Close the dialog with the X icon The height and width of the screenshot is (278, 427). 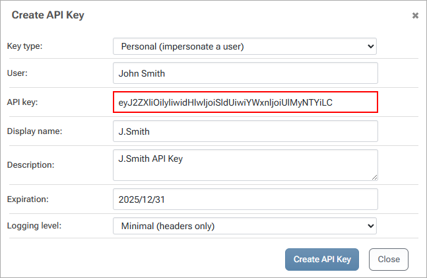click(415, 15)
